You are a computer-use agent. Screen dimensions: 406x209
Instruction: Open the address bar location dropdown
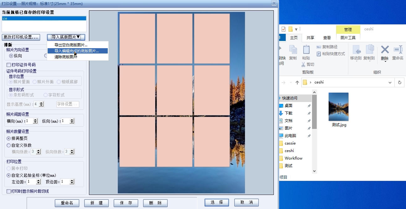coord(389,82)
